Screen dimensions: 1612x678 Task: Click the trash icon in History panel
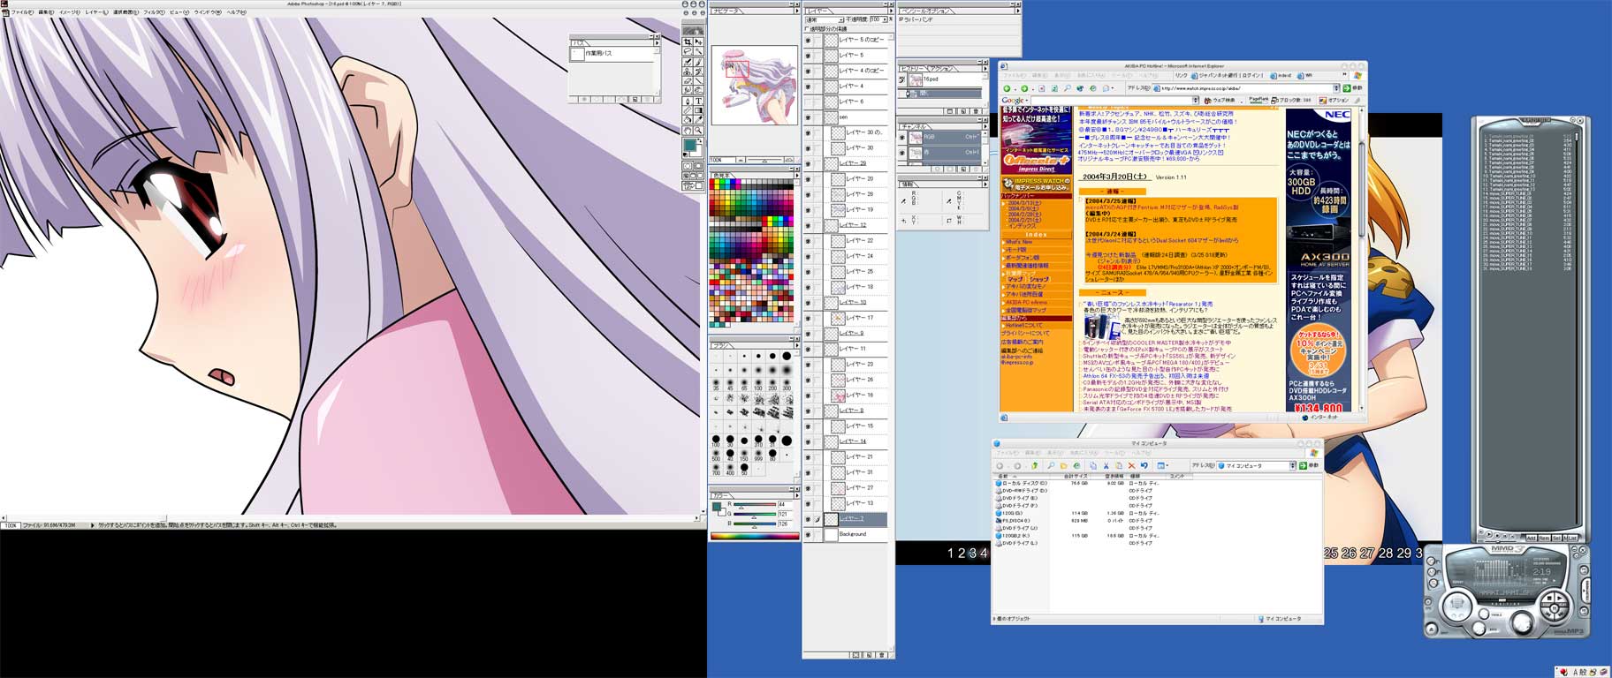(976, 111)
